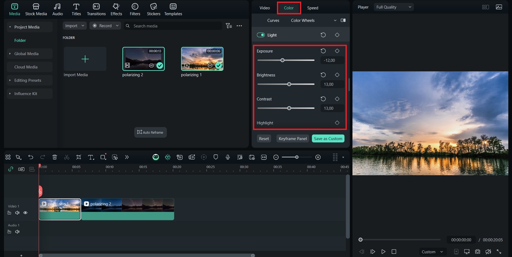Expand more timeline tools with double chevron

127,157
